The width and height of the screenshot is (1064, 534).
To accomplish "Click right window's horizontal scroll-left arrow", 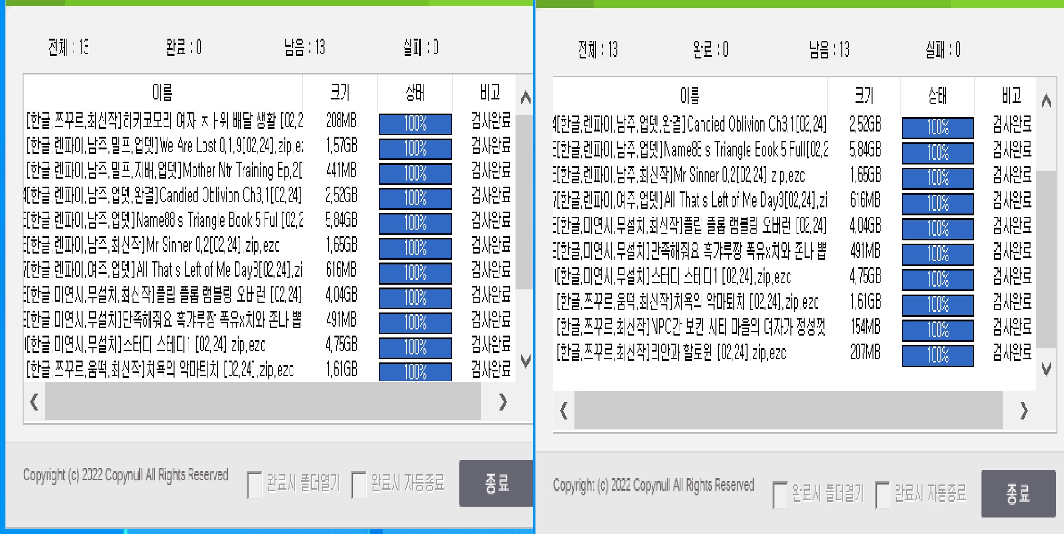I will click(x=563, y=411).
